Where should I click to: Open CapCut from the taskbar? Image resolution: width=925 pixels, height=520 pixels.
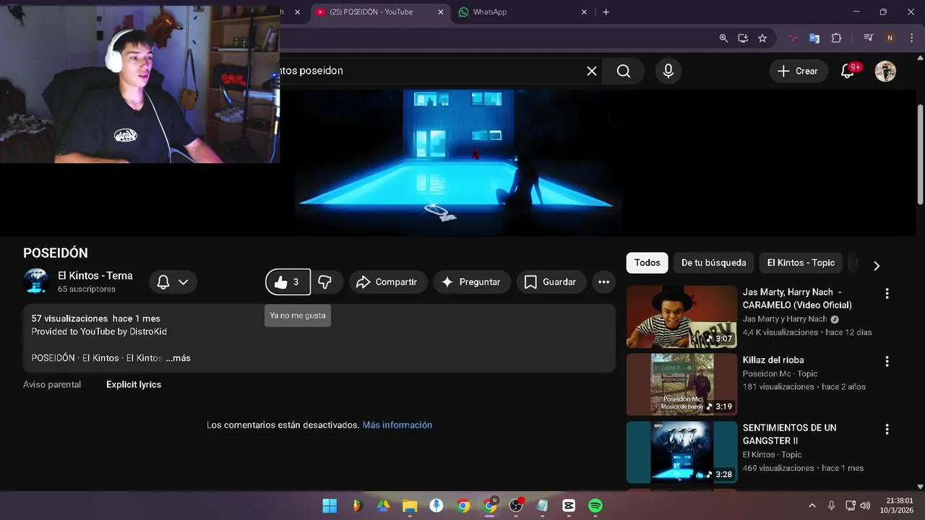coord(569,506)
